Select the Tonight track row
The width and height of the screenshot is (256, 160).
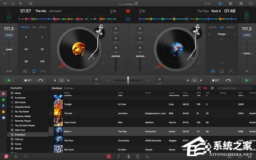152,105
